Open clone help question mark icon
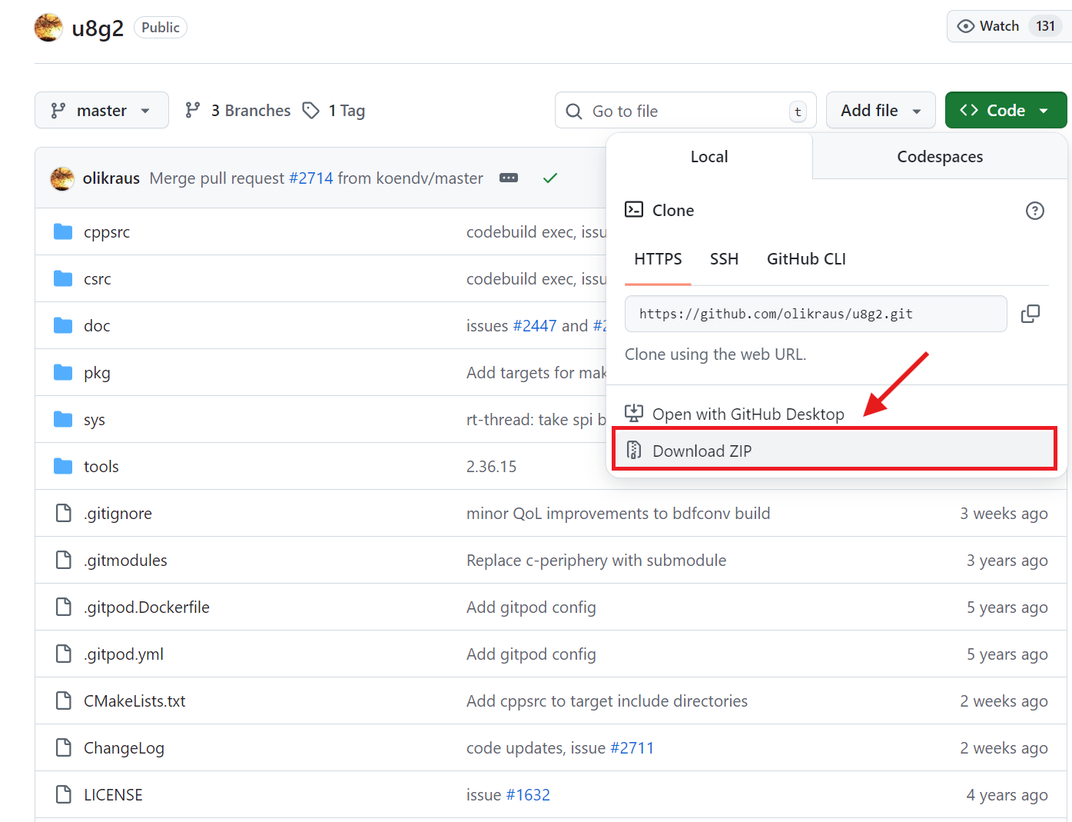The image size is (1072, 822). pyautogui.click(x=1035, y=211)
